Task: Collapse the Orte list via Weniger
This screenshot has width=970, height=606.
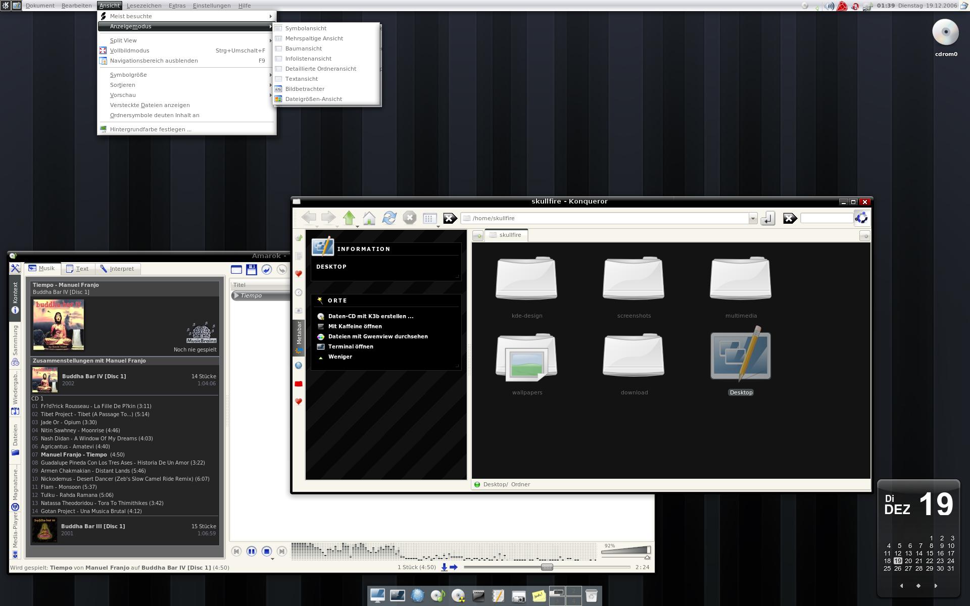Action: (340, 357)
